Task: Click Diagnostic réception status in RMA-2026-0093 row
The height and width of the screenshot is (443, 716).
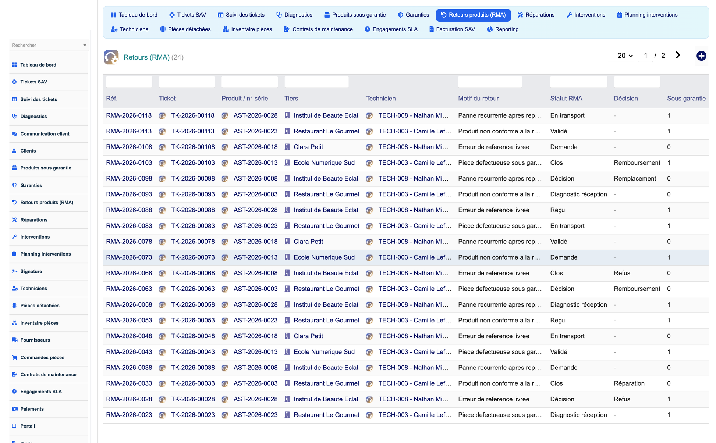Action: [578, 194]
